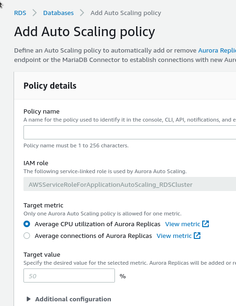Screen dimensions: 236x306
Task: Select Average CPU utilization of Aurora Replicas
Action: pos(27,224)
